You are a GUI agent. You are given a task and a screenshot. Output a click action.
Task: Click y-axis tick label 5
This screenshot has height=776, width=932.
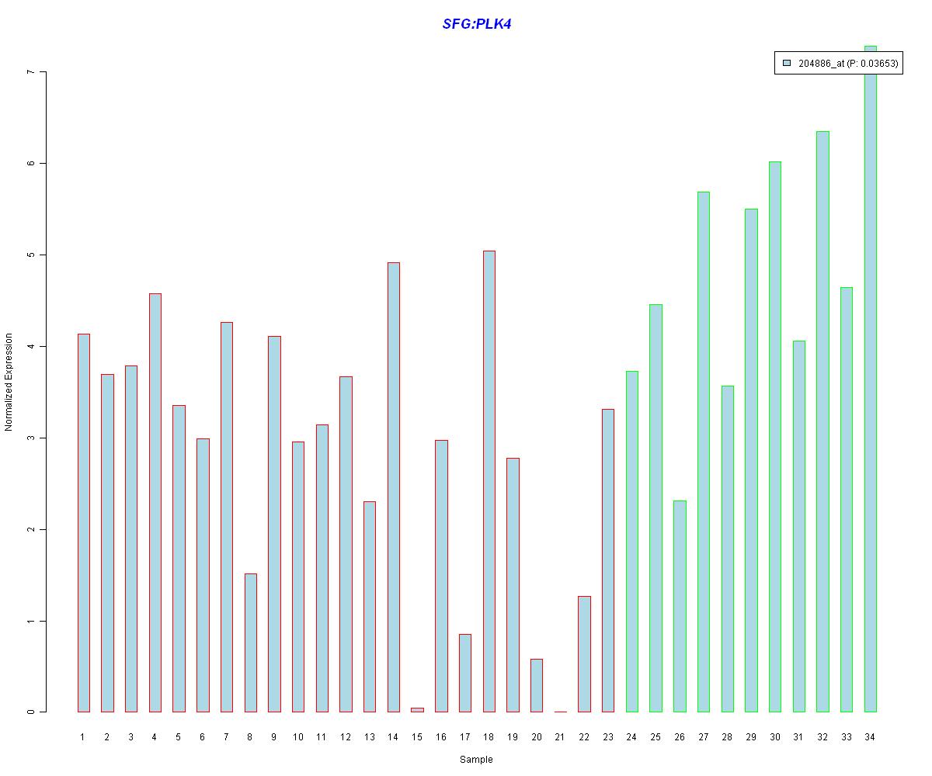tap(31, 255)
